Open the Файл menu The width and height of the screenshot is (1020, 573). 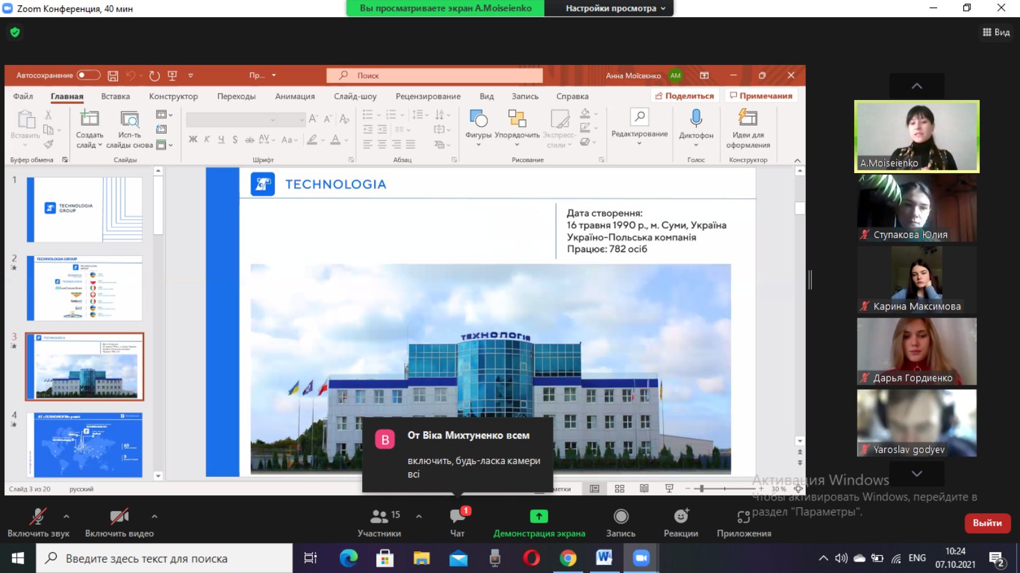(x=23, y=96)
